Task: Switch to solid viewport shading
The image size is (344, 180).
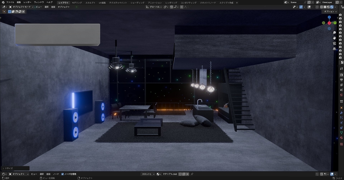Action: 325,7
